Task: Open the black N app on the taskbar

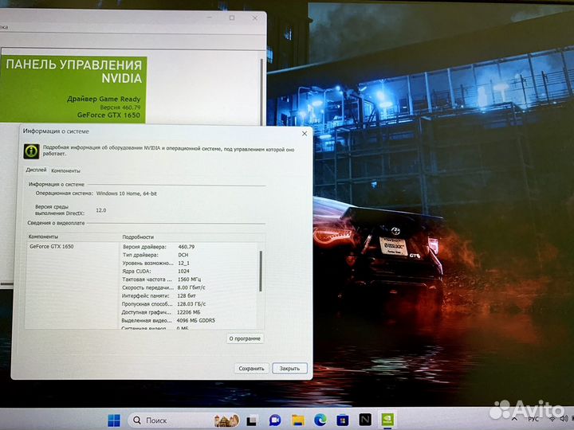Action: pos(364,420)
